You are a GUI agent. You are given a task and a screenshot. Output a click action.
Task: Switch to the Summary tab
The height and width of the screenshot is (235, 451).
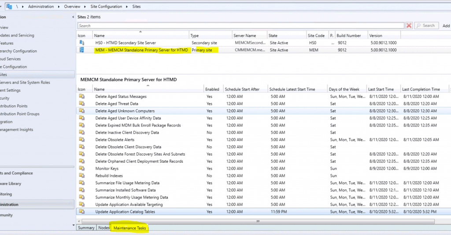point(86,228)
